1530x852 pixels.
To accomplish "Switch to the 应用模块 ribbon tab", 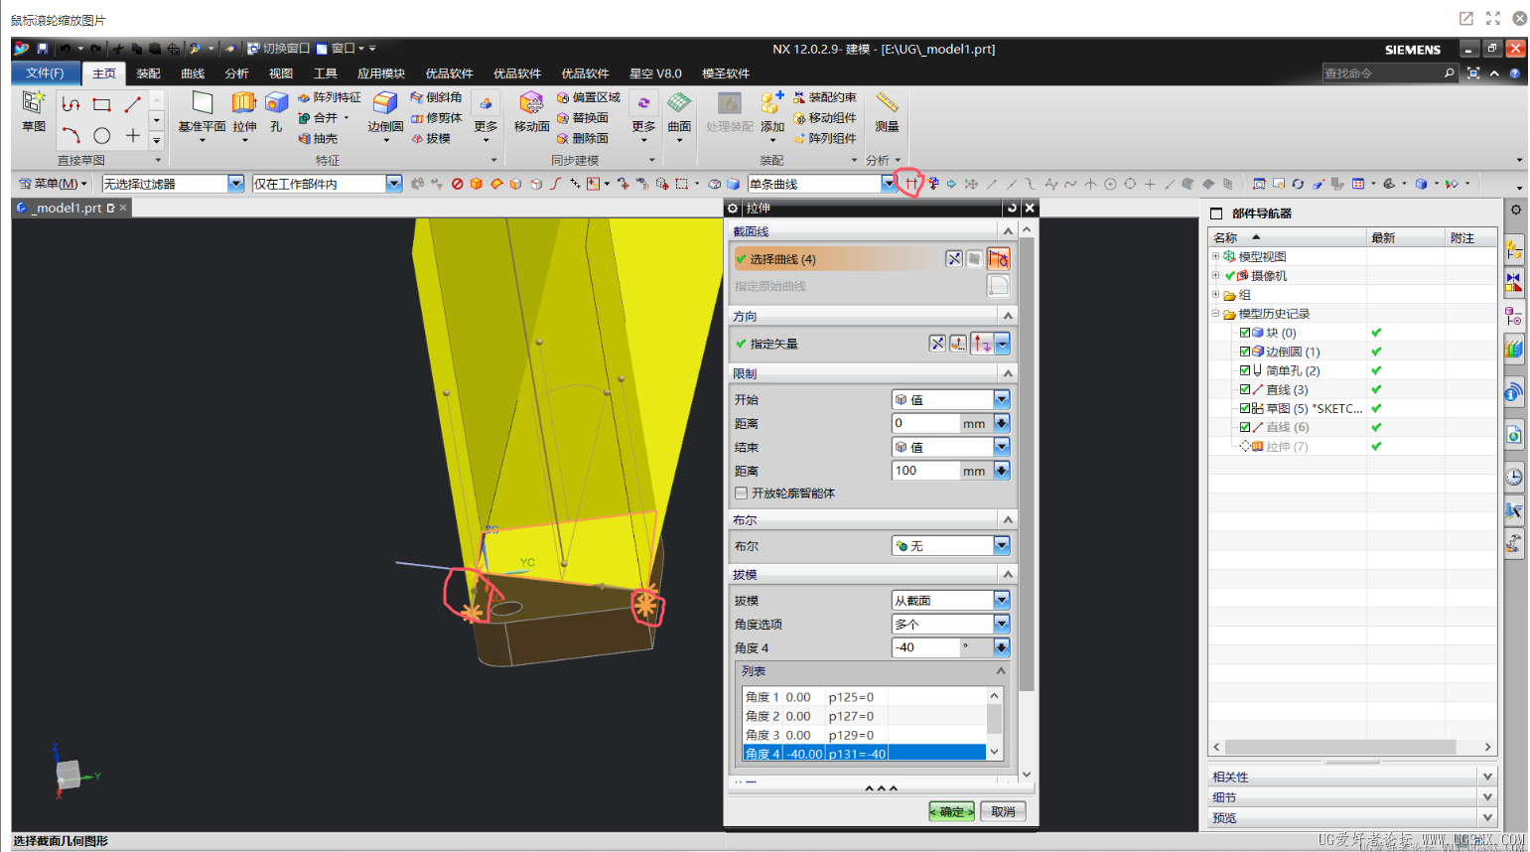I will pyautogui.click(x=381, y=73).
